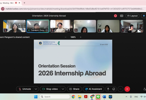Viewport: 146px width, 100px height.
Task: Open a new browser tab
Action: click(x=24, y=3)
